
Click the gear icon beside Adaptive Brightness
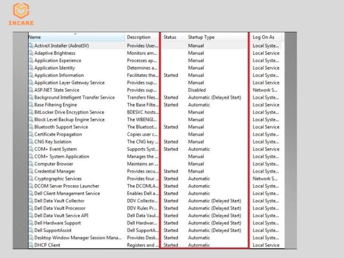pos(31,53)
